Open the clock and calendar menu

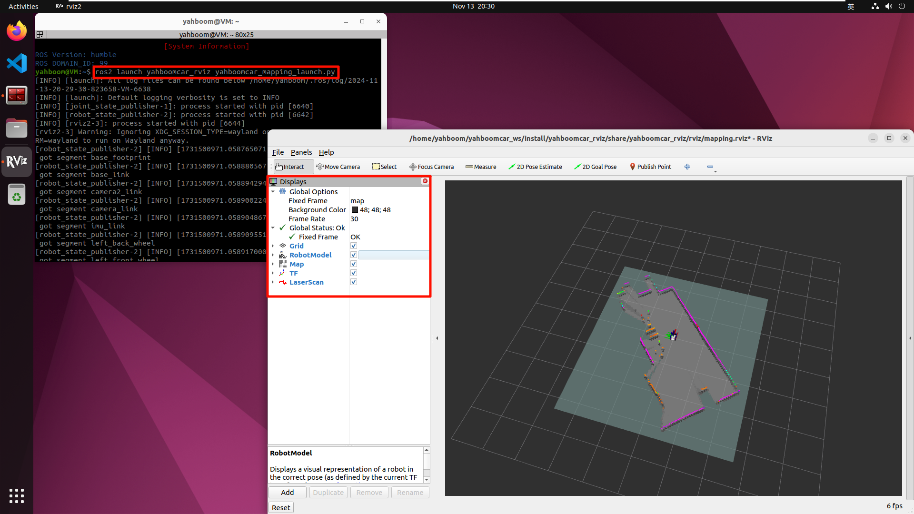473,6
